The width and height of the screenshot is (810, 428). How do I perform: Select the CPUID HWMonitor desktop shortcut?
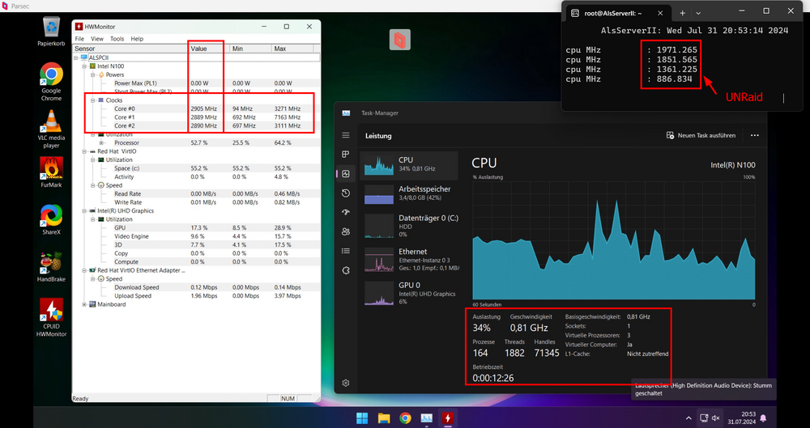click(x=51, y=317)
